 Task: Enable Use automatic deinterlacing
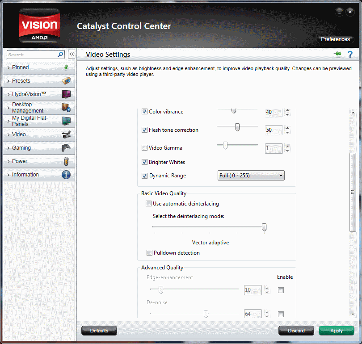(148, 203)
